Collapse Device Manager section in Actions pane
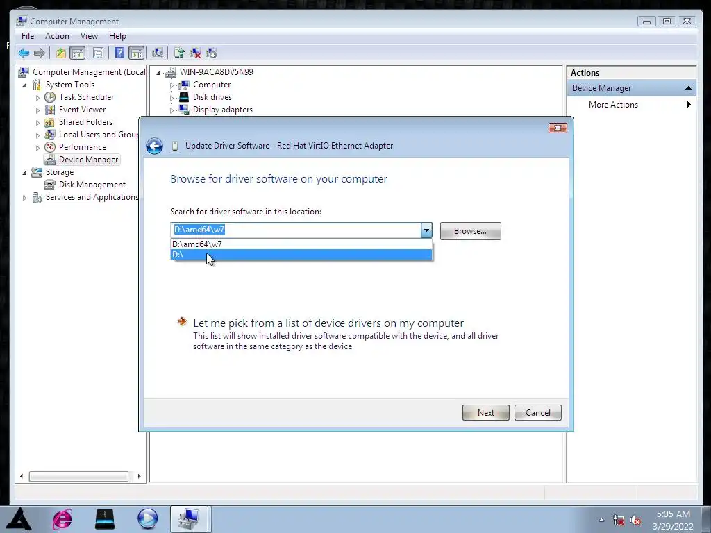Screen dimensions: 711x533 click(688, 88)
